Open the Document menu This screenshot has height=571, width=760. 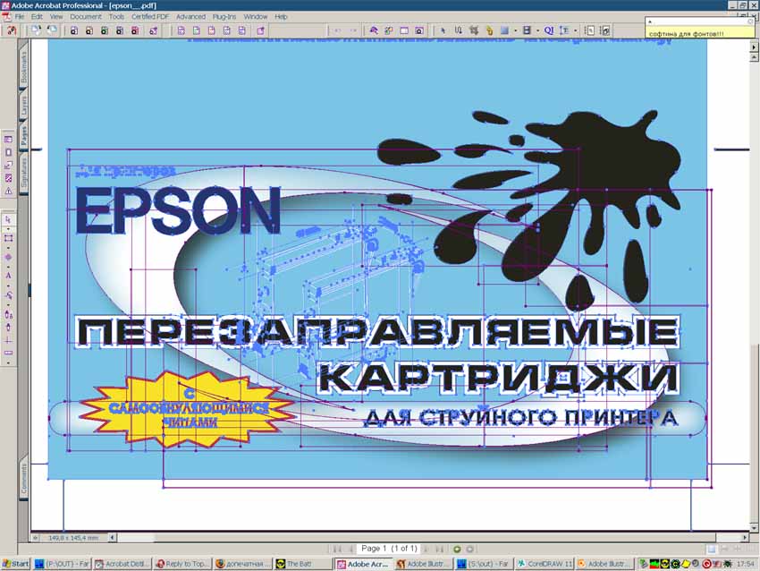tap(86, 16)
